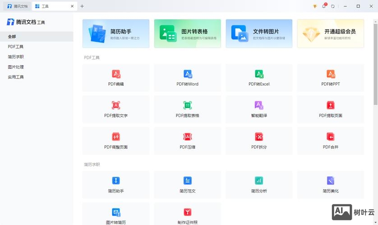Viewport: 378px width, 225px height.
Task: Select 全部 in the sidebar
Action: click(37, 36)
